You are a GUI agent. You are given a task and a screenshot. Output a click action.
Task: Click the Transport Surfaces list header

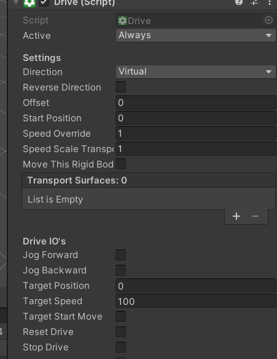point(149,180)
